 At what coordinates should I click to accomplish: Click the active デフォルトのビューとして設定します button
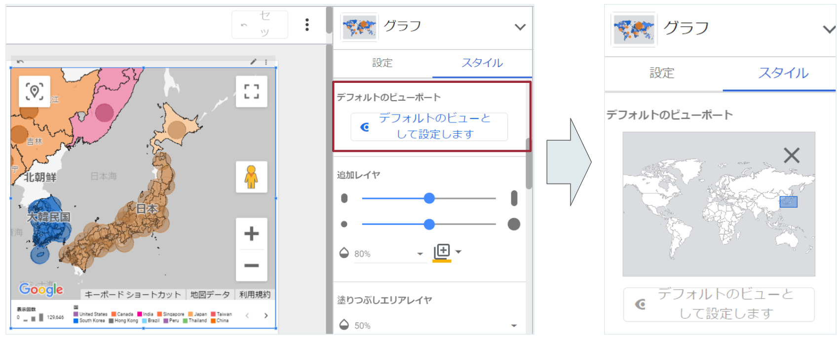pos(429,127)
